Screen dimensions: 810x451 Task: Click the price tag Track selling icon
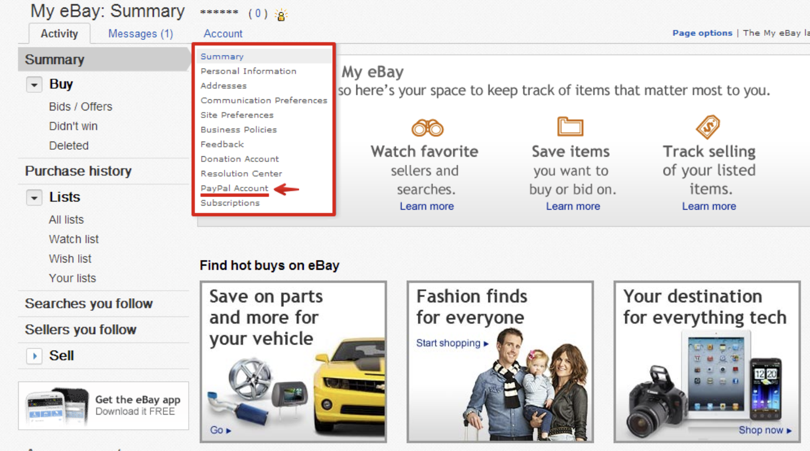(x=708, y=127)
